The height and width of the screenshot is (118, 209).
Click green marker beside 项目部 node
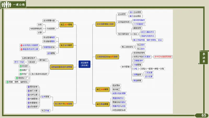pos(20,66)
